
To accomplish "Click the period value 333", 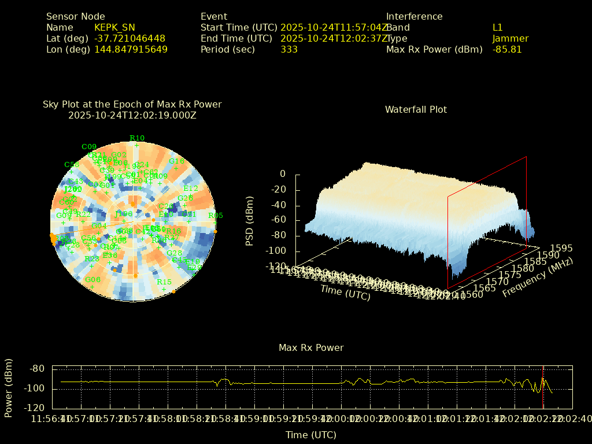I will click(x=288, y=50).
